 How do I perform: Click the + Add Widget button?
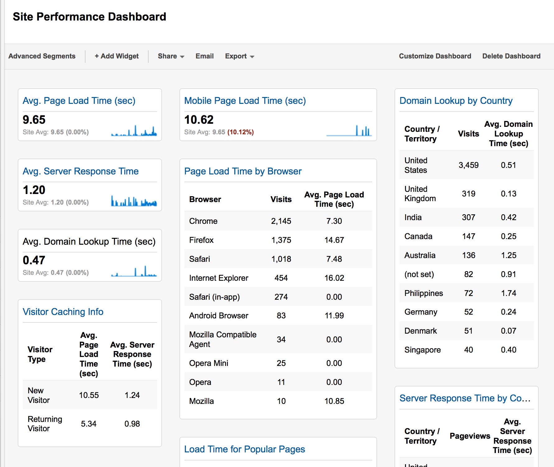[x=117, y=56]
